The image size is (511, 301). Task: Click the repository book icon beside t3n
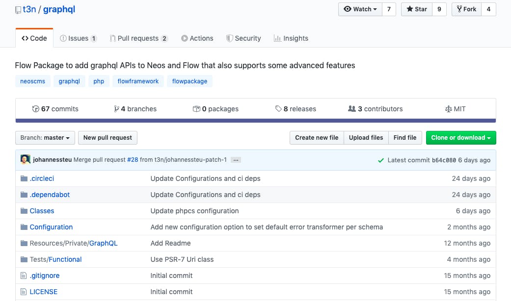coord(18,10)
